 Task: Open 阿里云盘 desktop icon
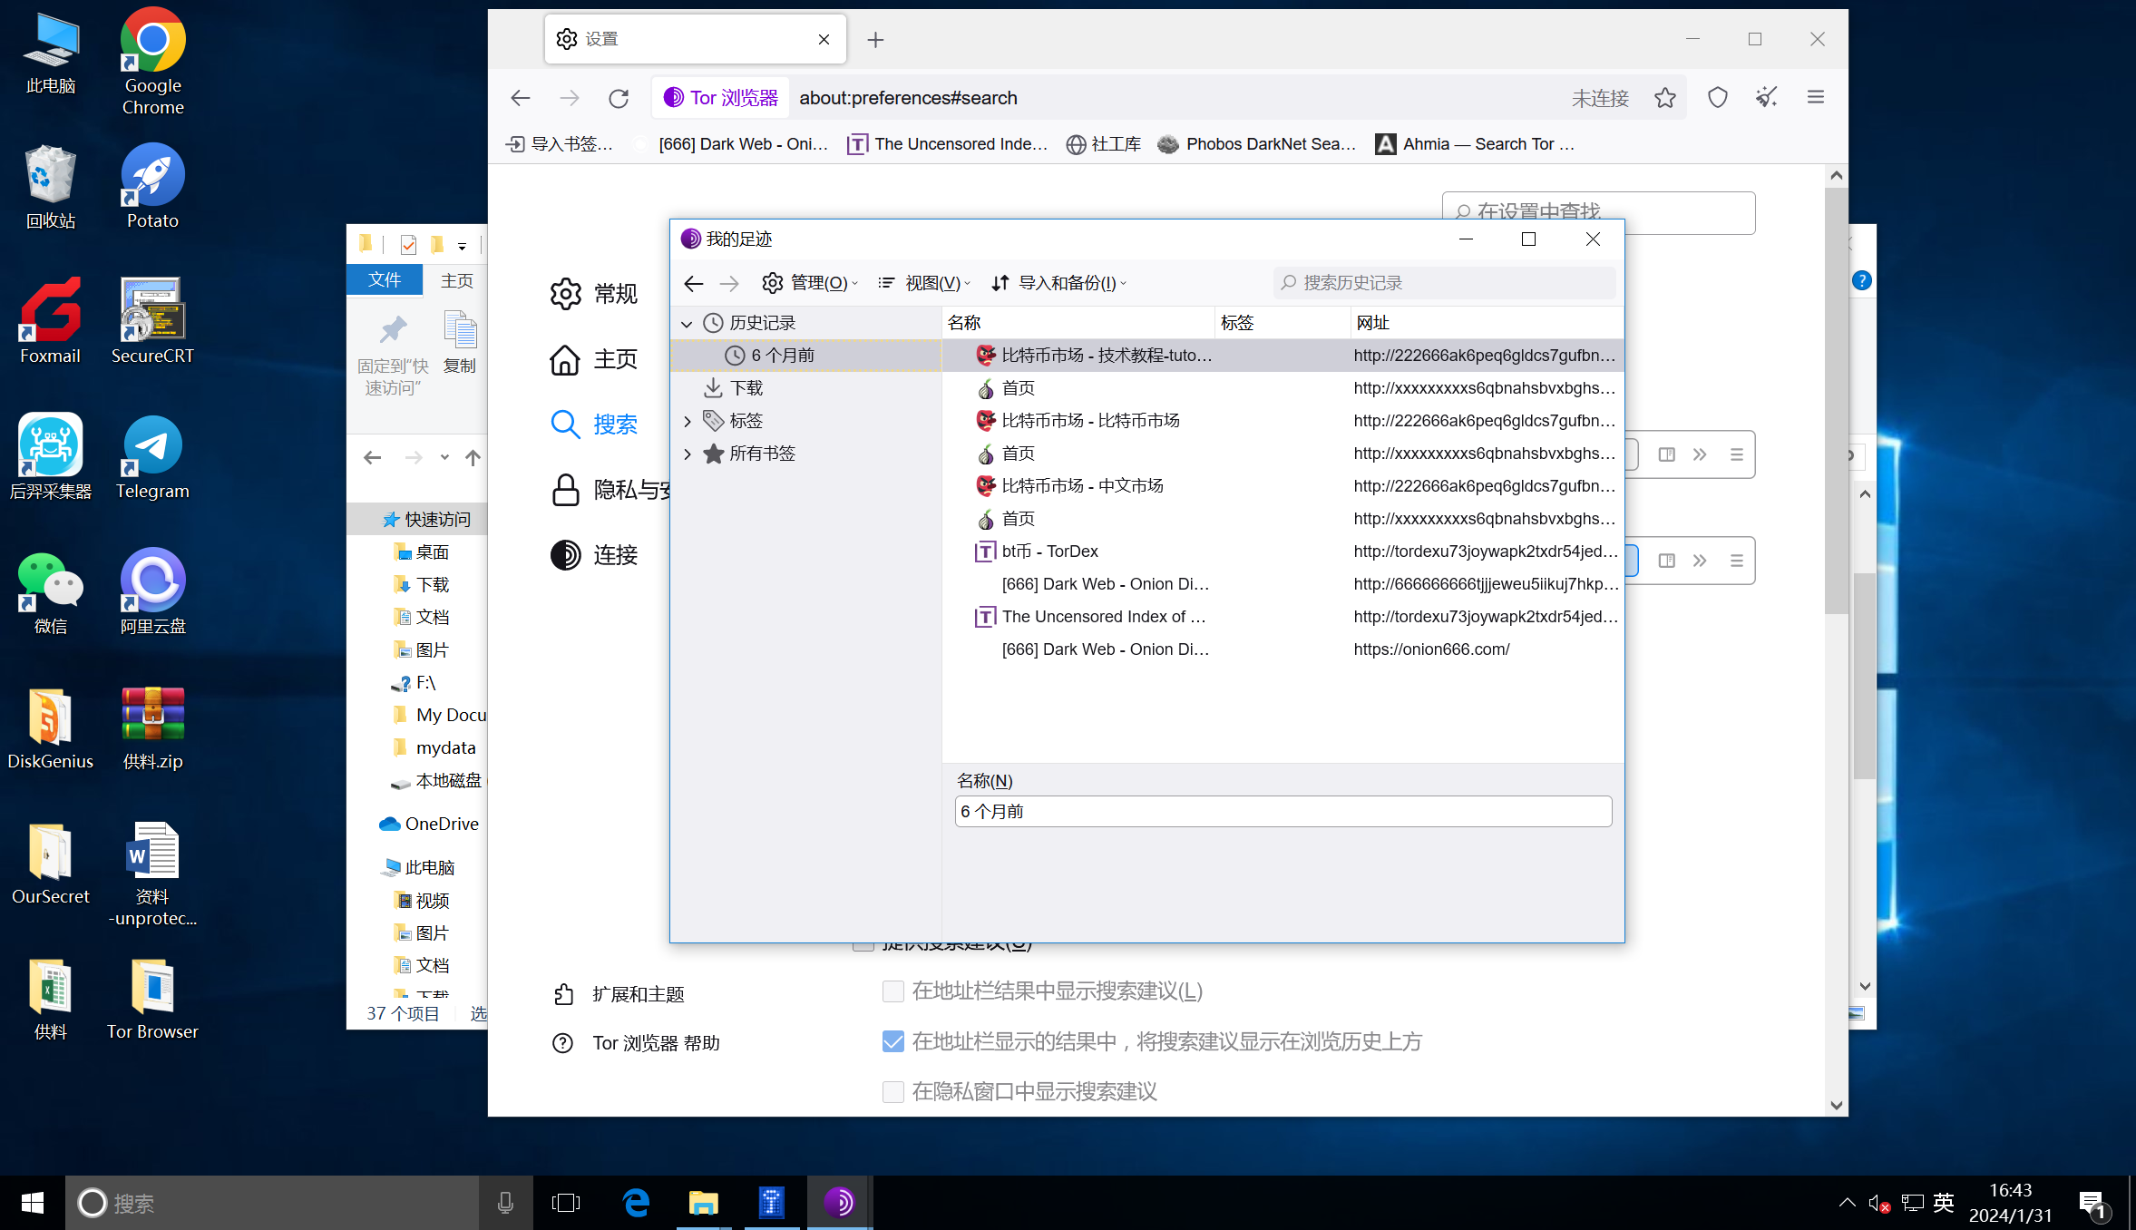pyautogui.click(x=152, y=592)
